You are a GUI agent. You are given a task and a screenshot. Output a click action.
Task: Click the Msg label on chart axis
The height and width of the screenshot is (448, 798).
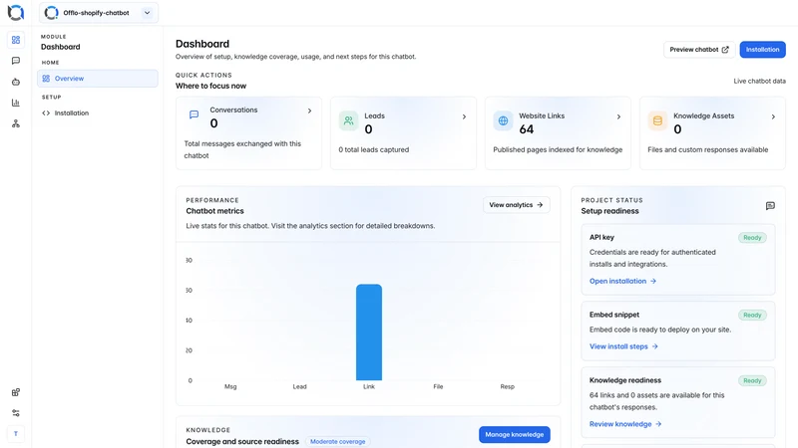(x=230, y=386)
